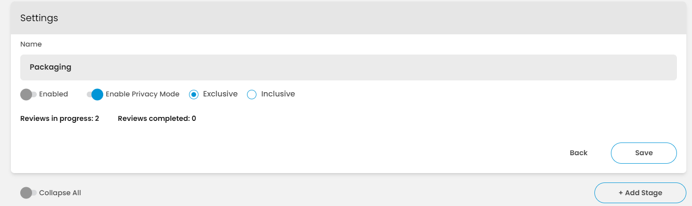Click the Settings title text
The image size is (692, 206).
(x=39, y=18)
